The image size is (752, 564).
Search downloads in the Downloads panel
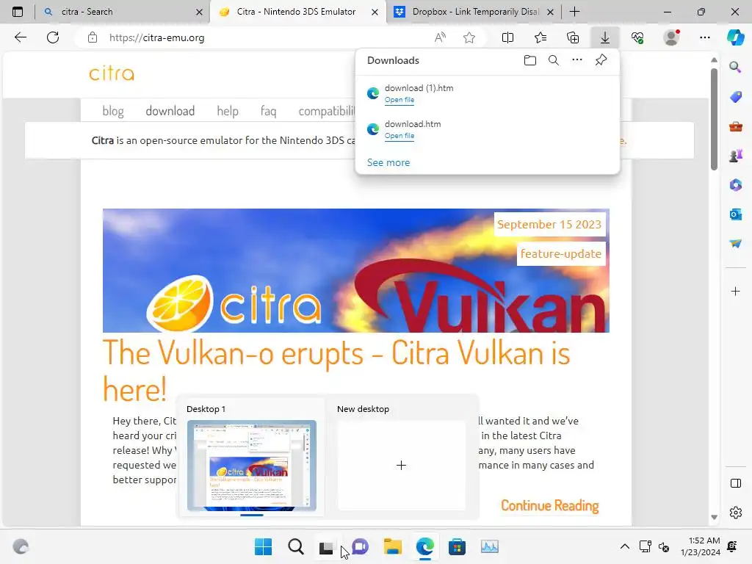[x=554, y=60]
